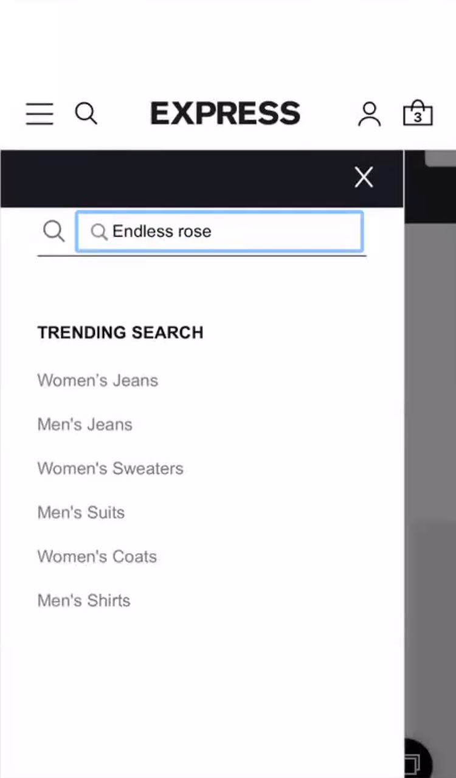Open the Men's Shirts trending search
This screenshot has height=778, width=456.
point(84,600)
